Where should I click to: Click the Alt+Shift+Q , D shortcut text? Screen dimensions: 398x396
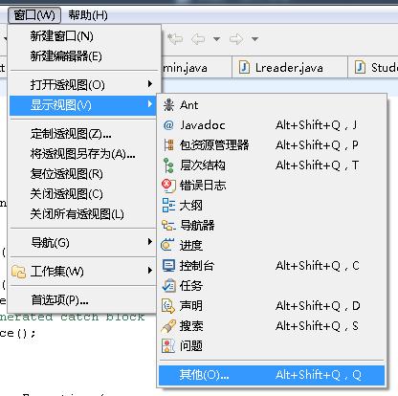[318, 306]
